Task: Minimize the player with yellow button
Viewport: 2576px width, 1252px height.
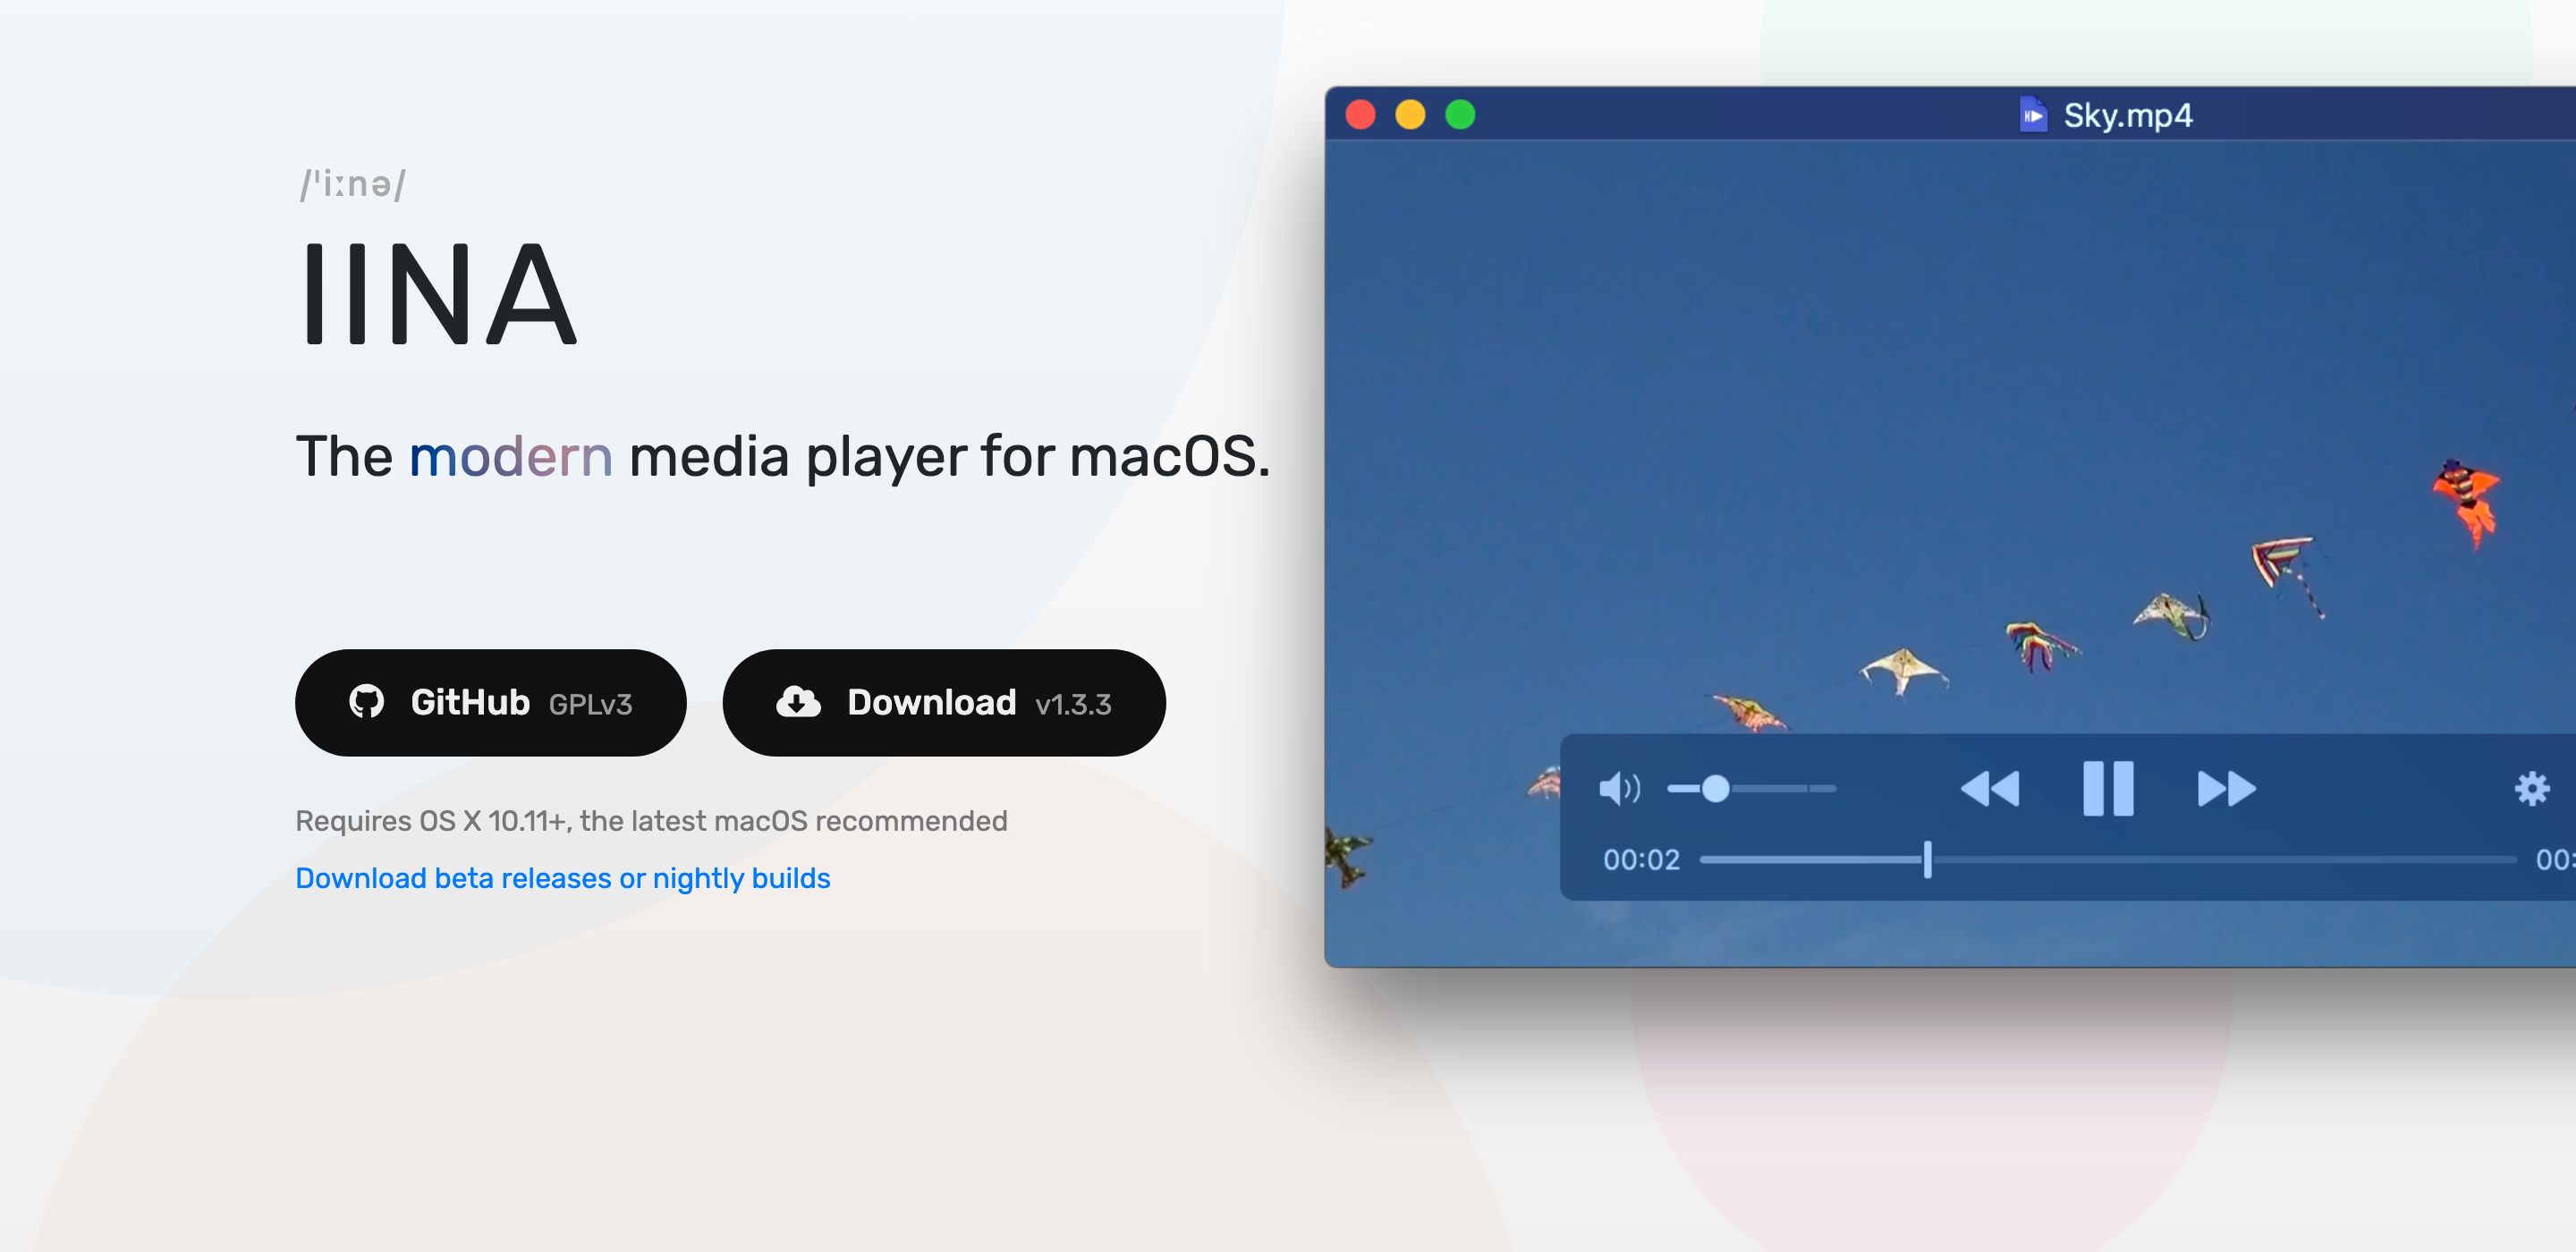Action: coord(1410,115)
